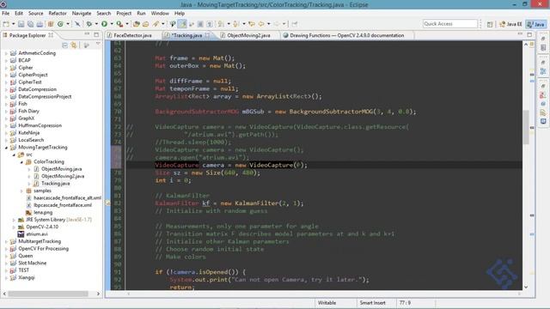Viewport: 550px width, 309px height.
Task: Click warning marker beside line 82
Action: pos(108,203)
